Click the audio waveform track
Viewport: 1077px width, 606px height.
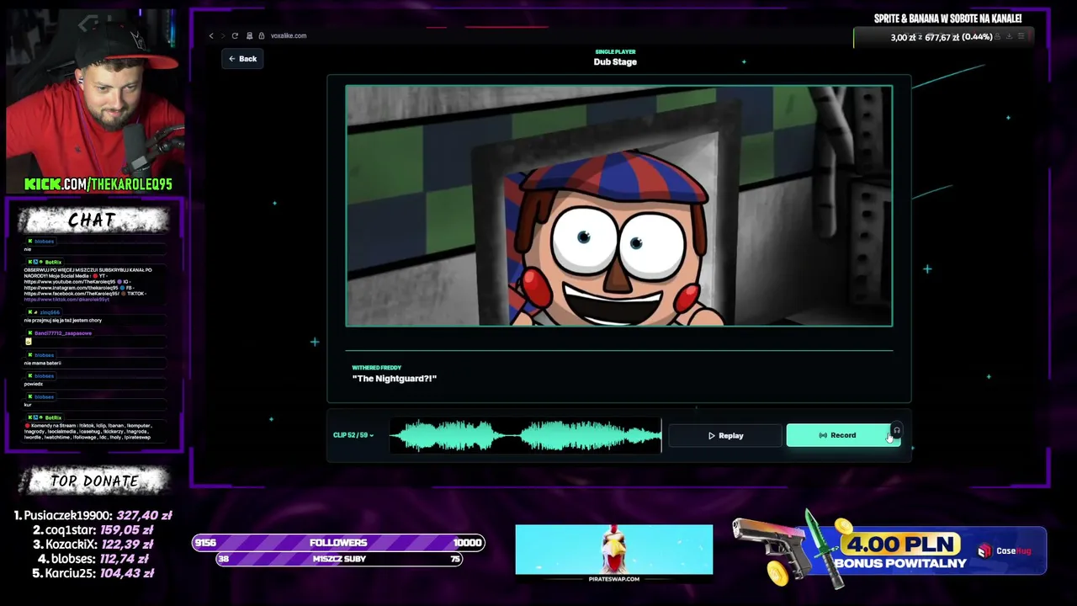point(526,435)
